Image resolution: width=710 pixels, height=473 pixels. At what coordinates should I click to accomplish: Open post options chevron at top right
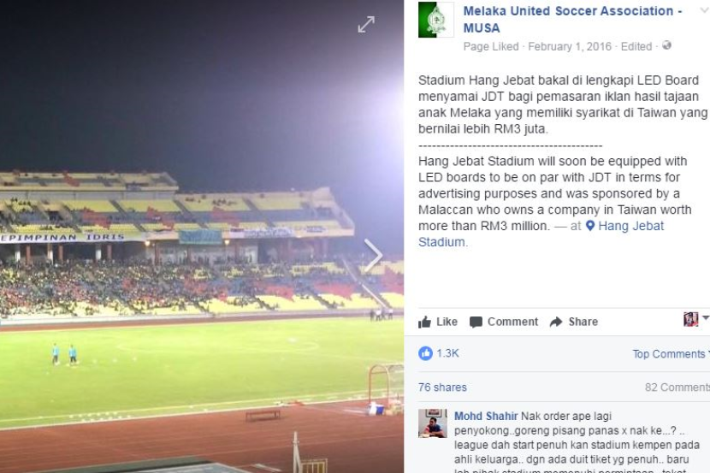704,12
